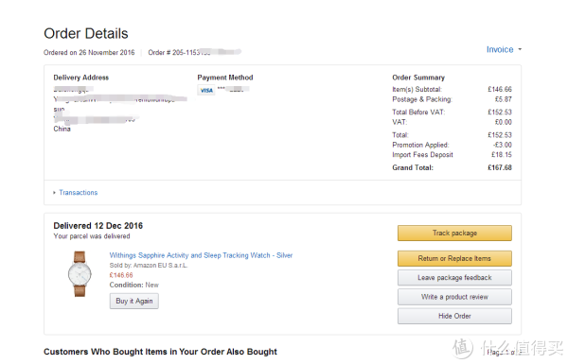Click the Transactions expander triangle
Image resolution: width=568 pixels, height=364 pixels.
54,193
